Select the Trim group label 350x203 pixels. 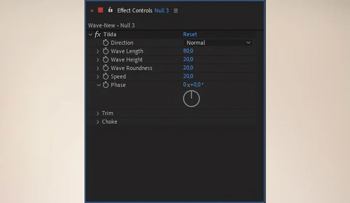pos(108,113)
